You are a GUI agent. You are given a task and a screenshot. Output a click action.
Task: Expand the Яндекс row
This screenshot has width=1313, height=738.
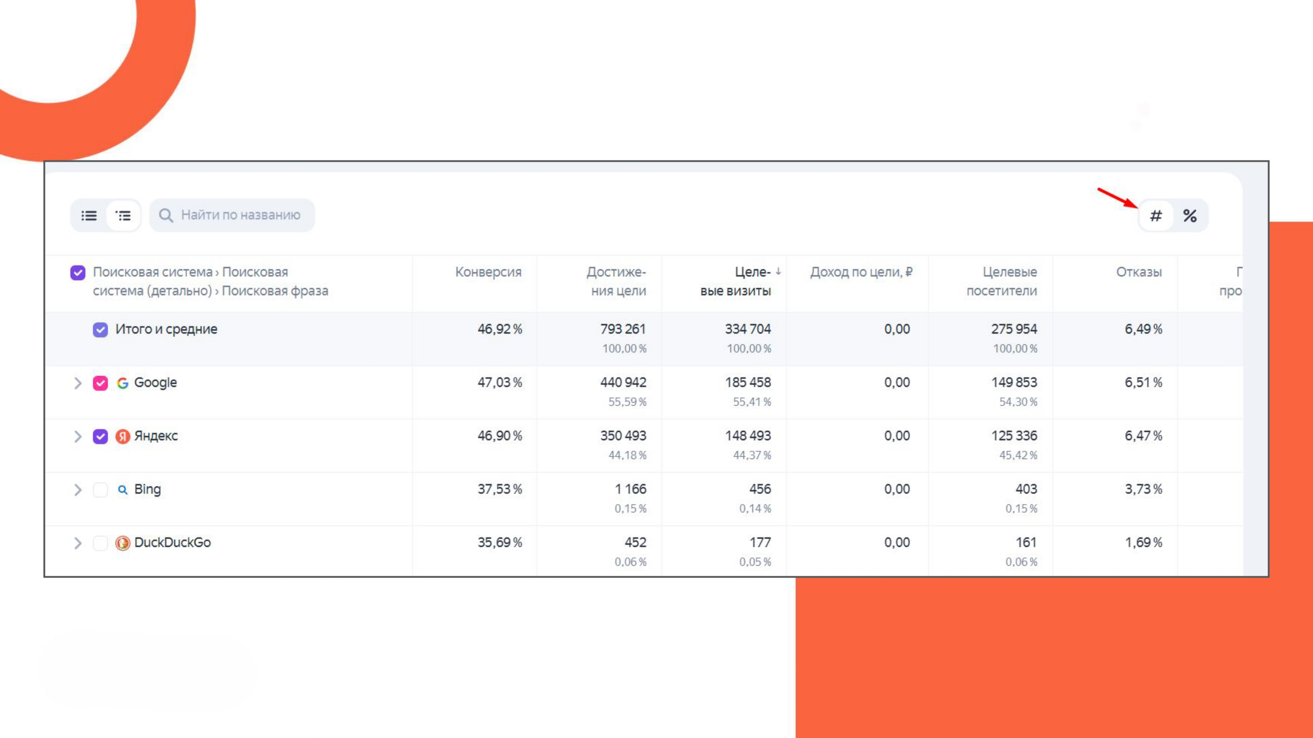coord(78,436)
